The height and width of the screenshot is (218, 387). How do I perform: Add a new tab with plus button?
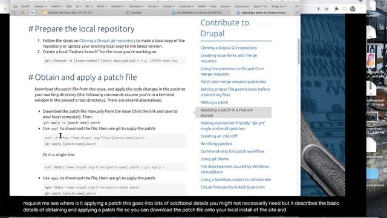(297, 12)
